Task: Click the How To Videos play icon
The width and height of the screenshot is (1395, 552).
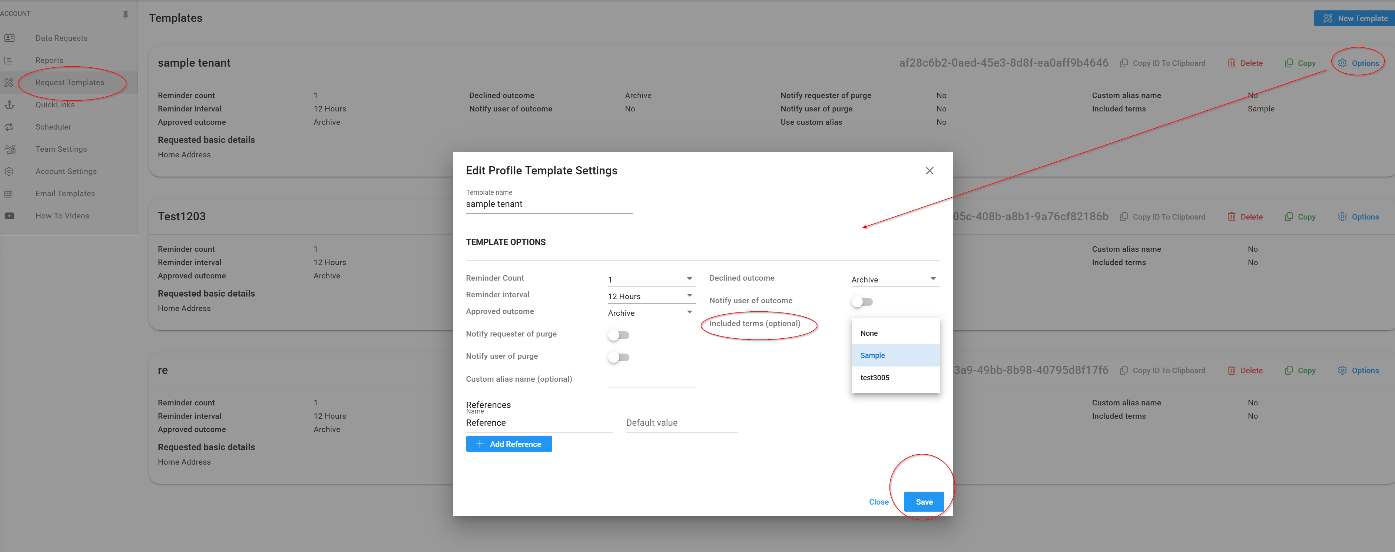Action: click(x=10, y=216)
